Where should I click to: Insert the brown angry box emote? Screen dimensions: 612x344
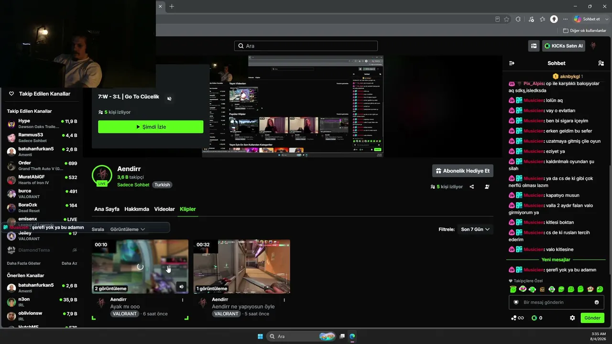coord(542,289)
